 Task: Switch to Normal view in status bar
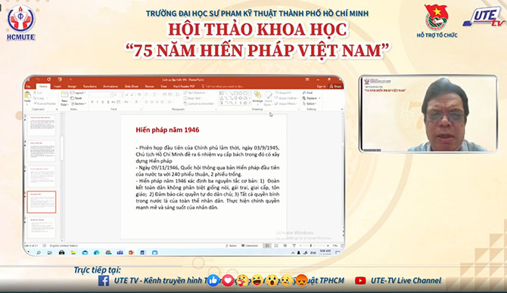pyautogui.click(x=267, y=245)
